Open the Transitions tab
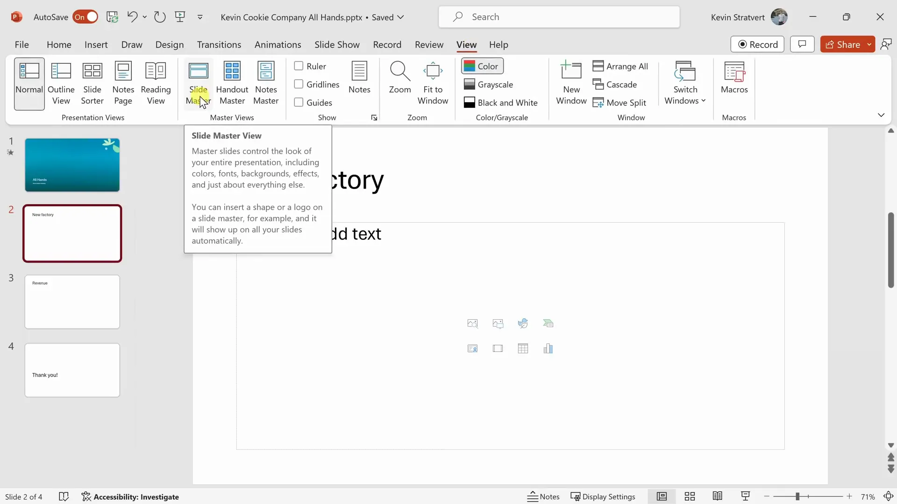The image size is (897, 504). pyautogui.click(x=219, y=44)
